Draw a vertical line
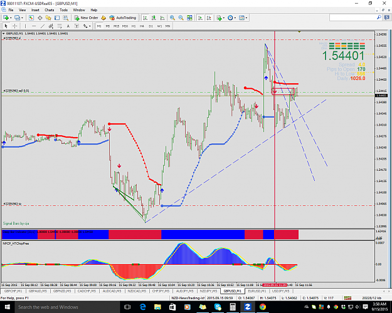 click(25, 26)
